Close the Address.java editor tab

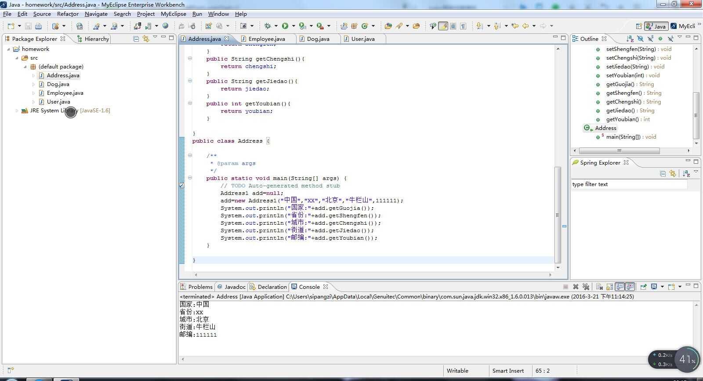227,39
